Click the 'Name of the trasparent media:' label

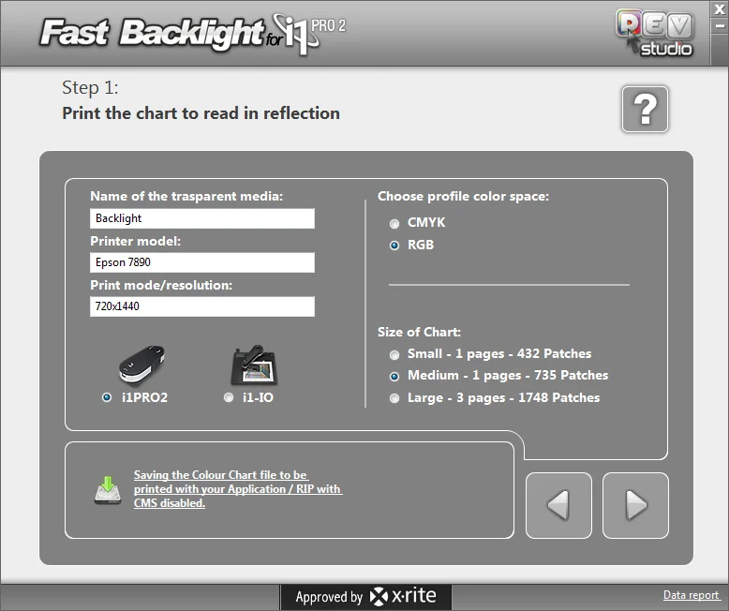186,196
